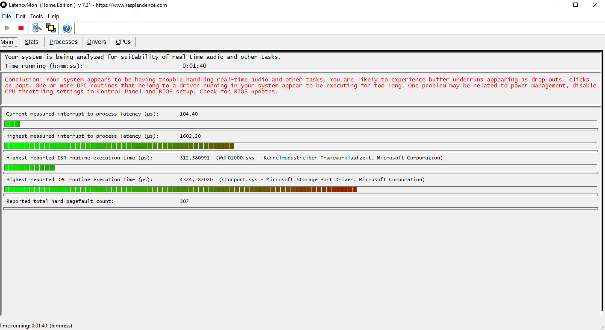Click the pagefault count value 307
This screenshot has height=330, width=605.
[x=184, y=201]
